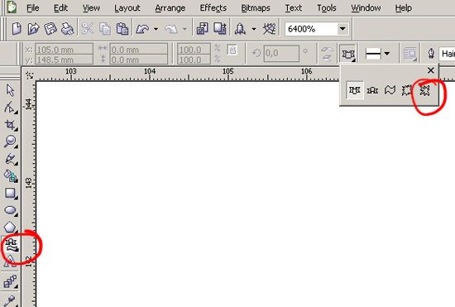The height and width of the screenshot is (307, 455).
Task: Click the object width field showing 0.0 mm
Action: (139, 50)
